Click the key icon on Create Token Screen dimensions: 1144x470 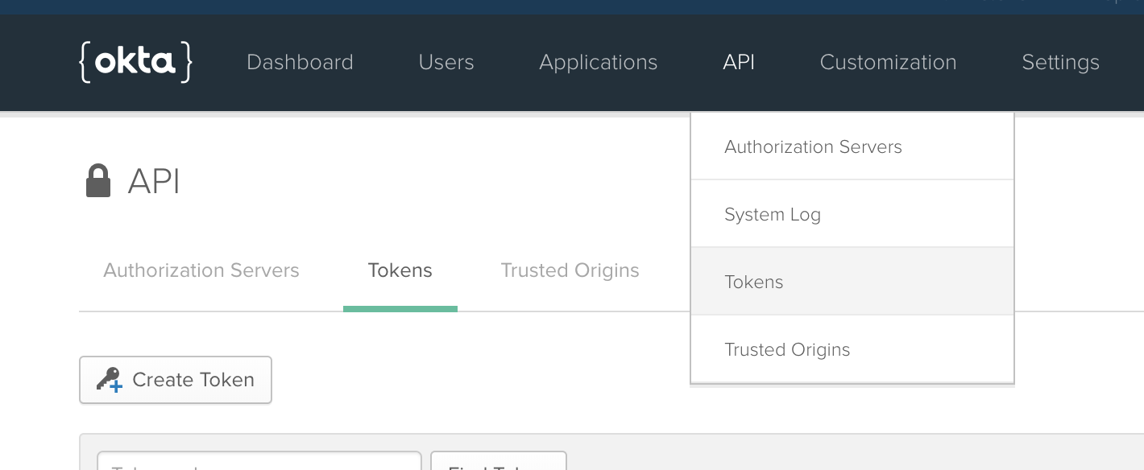pos(109,380)
